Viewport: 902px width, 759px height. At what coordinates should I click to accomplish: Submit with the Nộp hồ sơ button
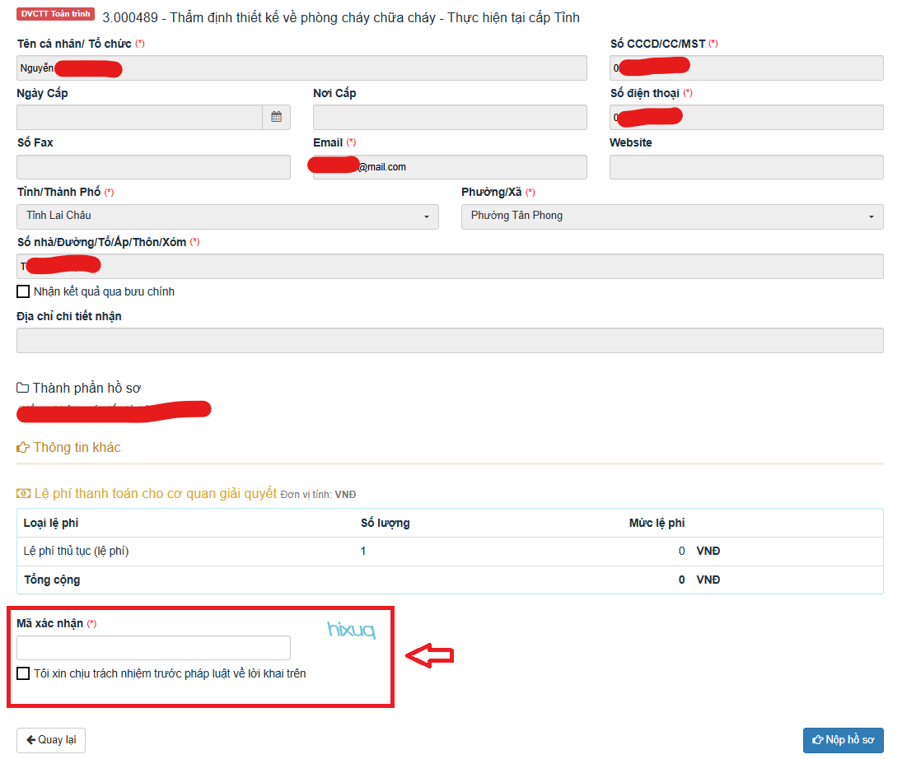(843, 740)
